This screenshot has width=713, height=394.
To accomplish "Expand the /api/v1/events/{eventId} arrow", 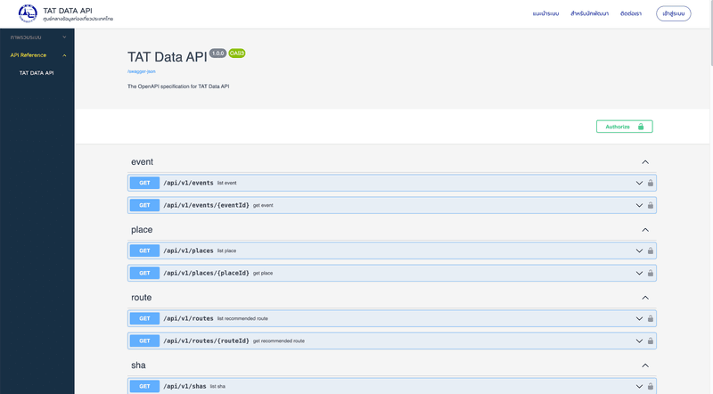I will point(639,205).
